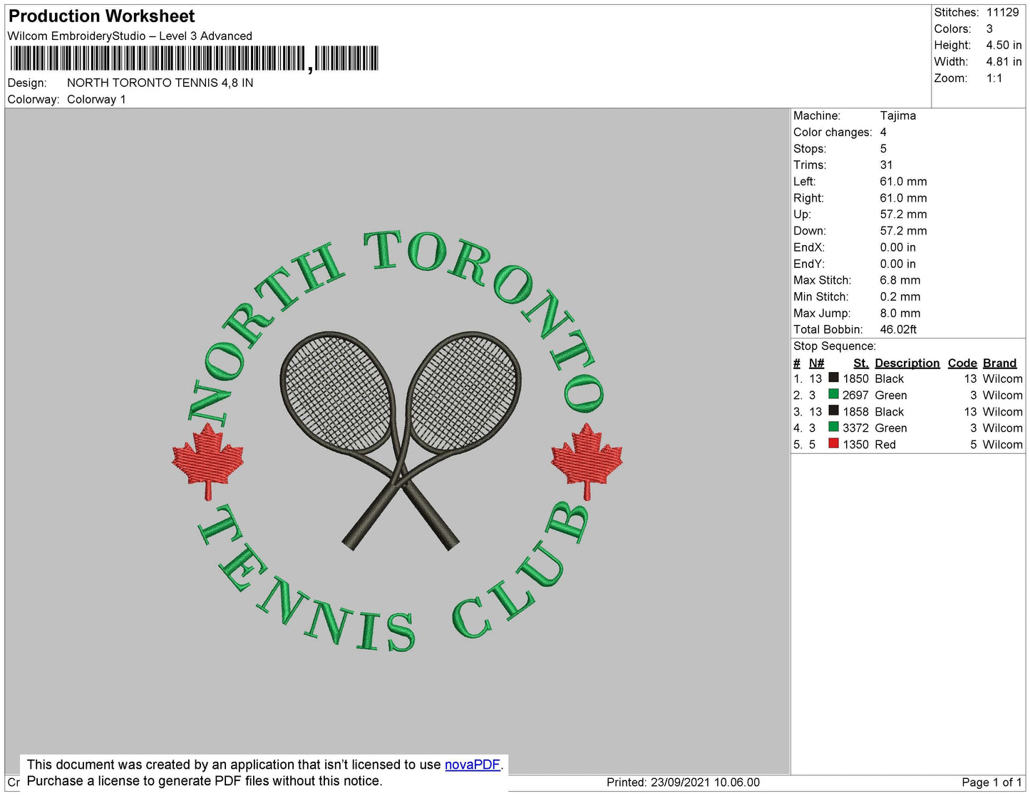Click design name 'NORTH TORONTO TENNIS 4,8 IN'

[x=160, y=83]
